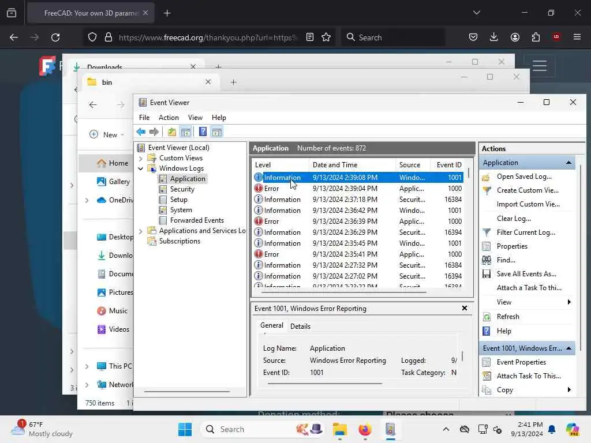Toggle Show/Hide Console Tree toolbar icon
The height and width of the screenshot is (443, 591).
[x=185, y=132]
